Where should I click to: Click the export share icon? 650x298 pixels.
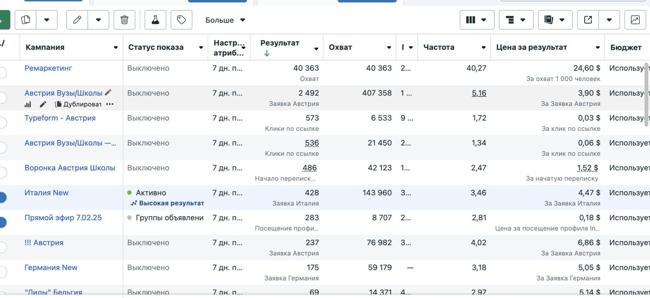coord(588,20)
